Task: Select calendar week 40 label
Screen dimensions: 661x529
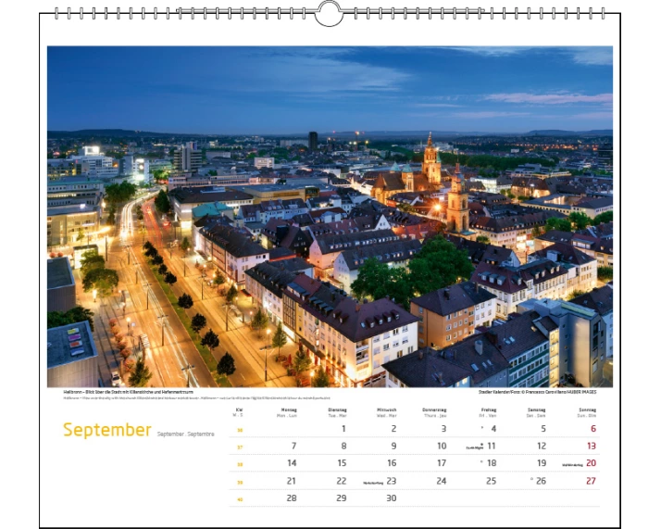Action: [239, 499]
